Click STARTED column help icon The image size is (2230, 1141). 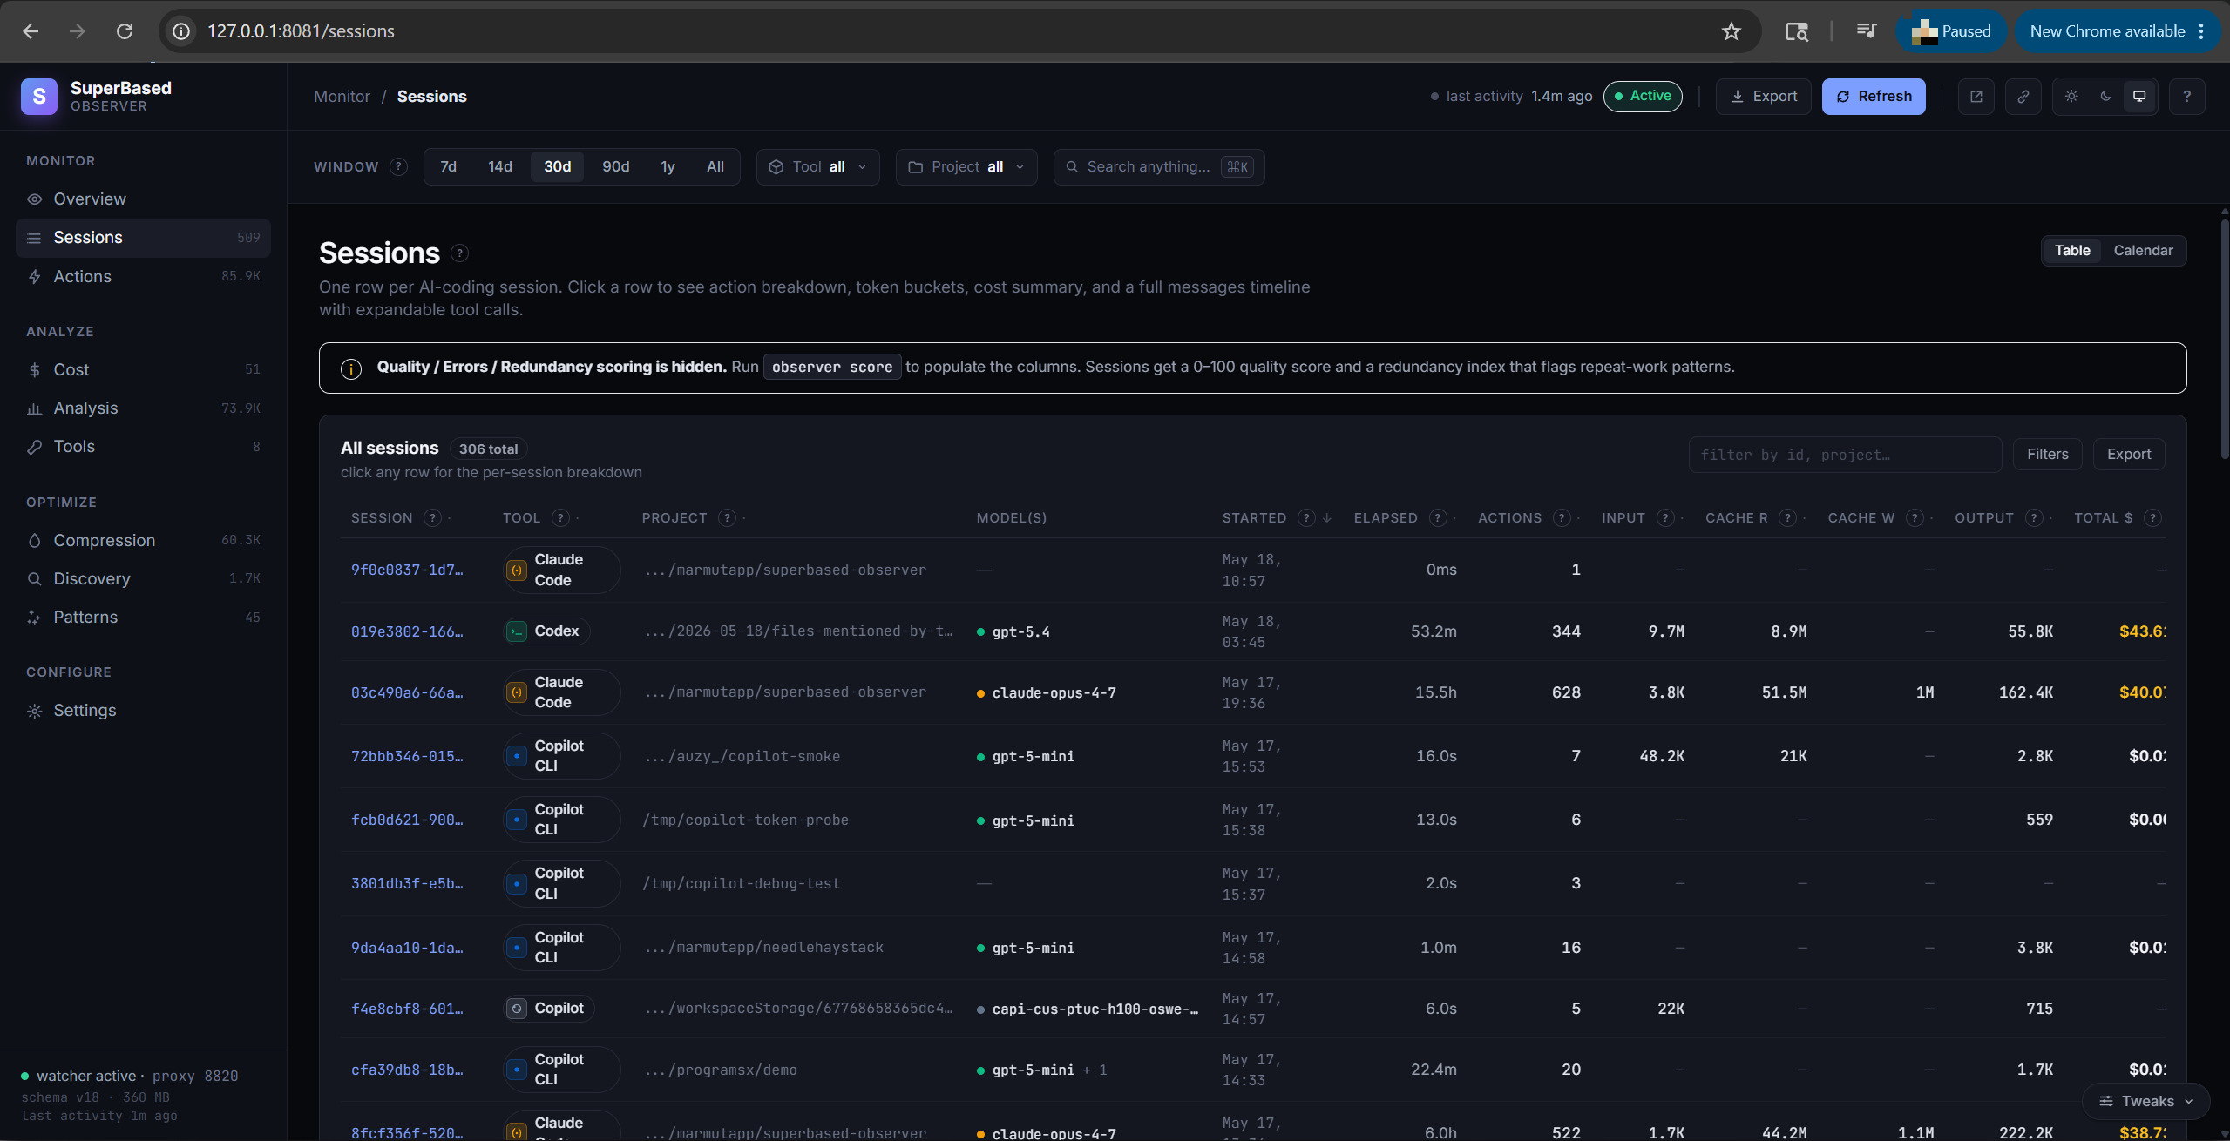pos(1306,518)
